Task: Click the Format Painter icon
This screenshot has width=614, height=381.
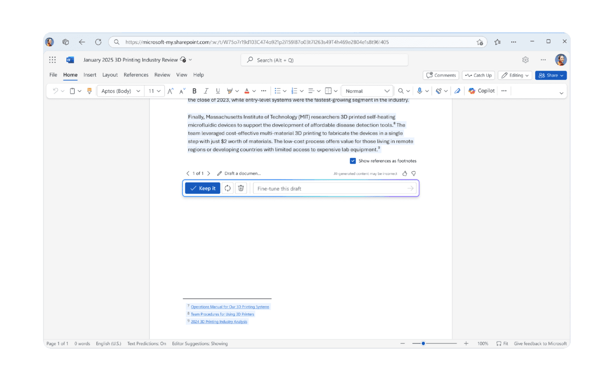Action: click(x=90, y=91)
